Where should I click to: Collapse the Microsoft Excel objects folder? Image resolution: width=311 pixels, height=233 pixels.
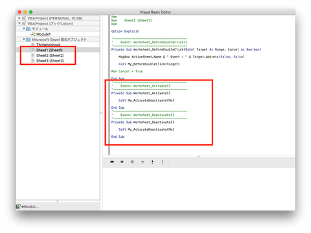coord(24,39)
